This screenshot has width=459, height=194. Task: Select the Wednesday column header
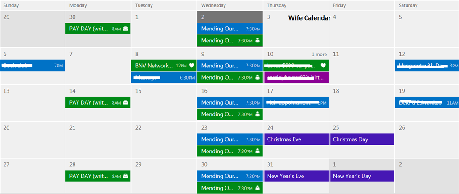tap(230, 5)
